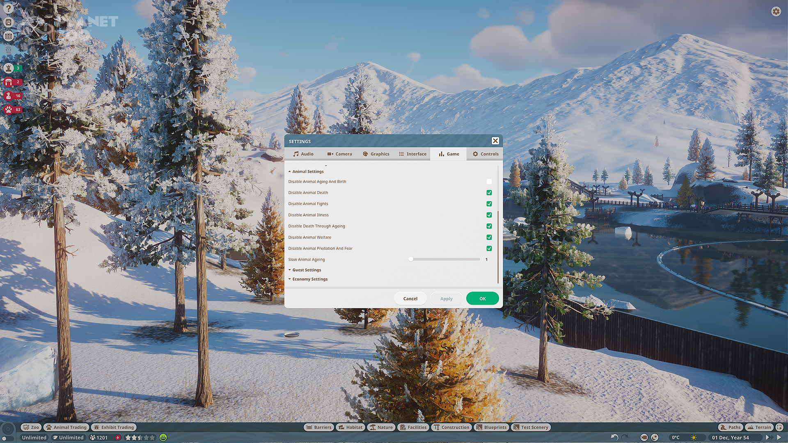788x443 pixels.
Task: Switch to the Controls settings tab
Action: tap(485, 154)
